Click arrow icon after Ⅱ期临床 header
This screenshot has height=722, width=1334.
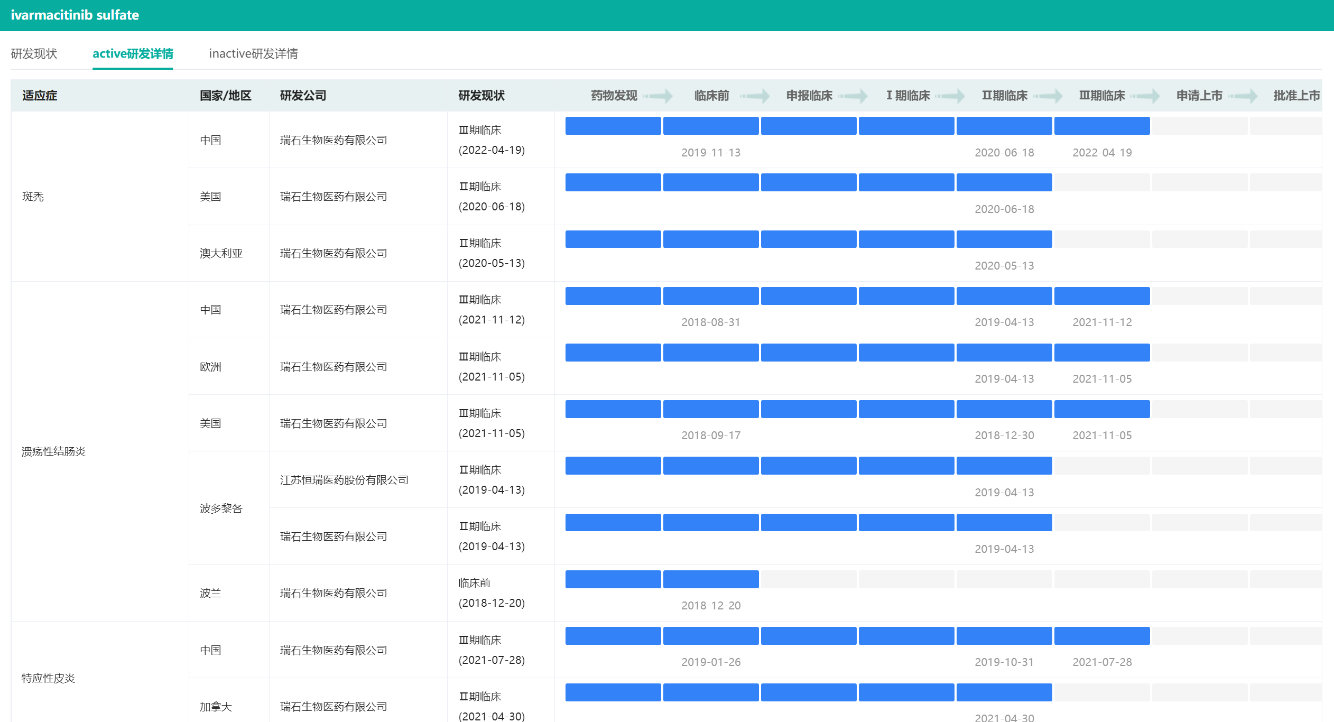pyautogui.click(x=1049, y=96)
